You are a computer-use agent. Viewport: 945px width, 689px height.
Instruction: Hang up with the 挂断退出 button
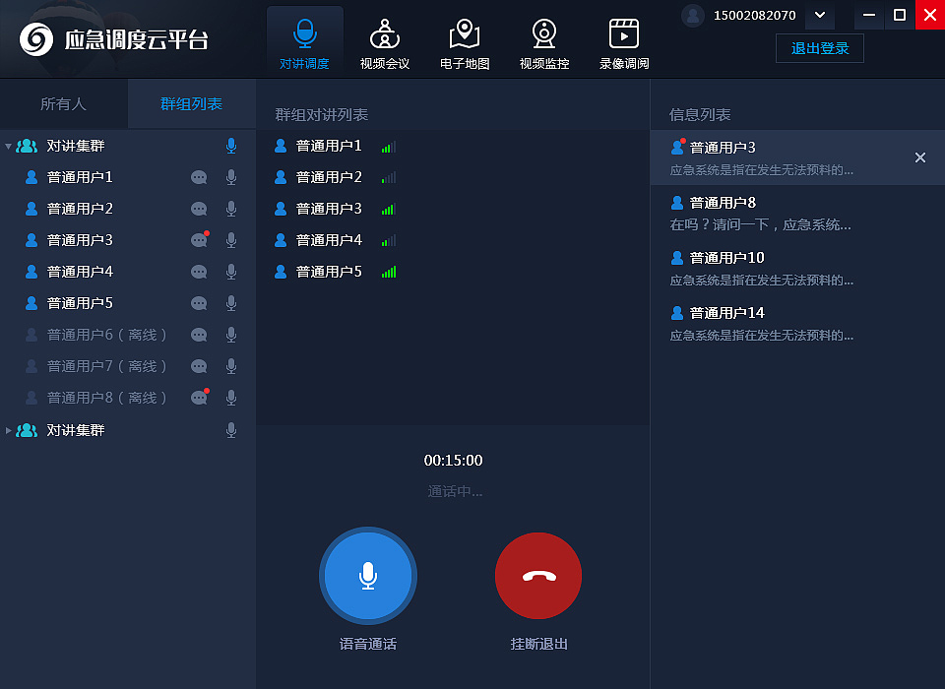point(538,576)
